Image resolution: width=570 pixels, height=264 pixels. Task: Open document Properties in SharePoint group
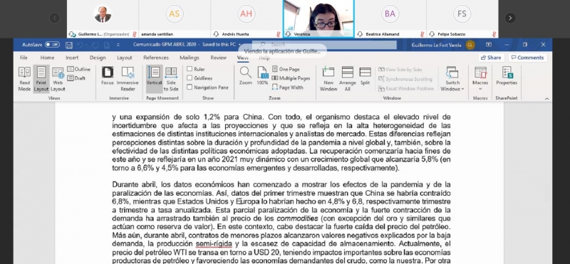pos(507,75)
